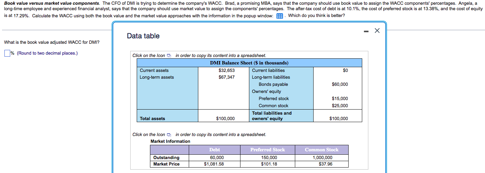Select the $1,081.58 debt market price
The width and height of the screenshot is (485, 173).
tap(215, 164)
